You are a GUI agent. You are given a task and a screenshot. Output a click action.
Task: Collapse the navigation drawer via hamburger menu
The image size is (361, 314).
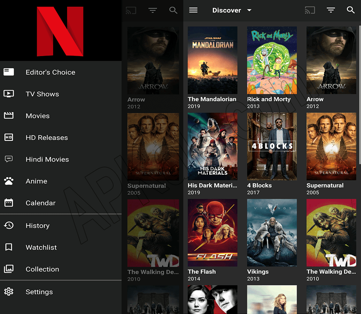pyautogui.click(x=193, y=10)
